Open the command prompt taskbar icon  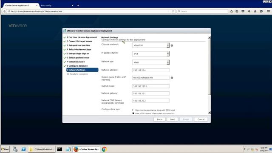(59, 149)
